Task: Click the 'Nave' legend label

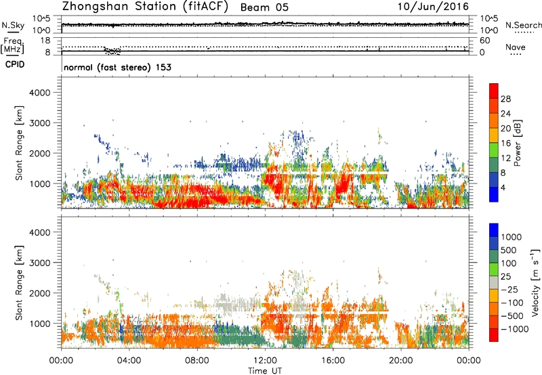Action: [x=516, y=47]
